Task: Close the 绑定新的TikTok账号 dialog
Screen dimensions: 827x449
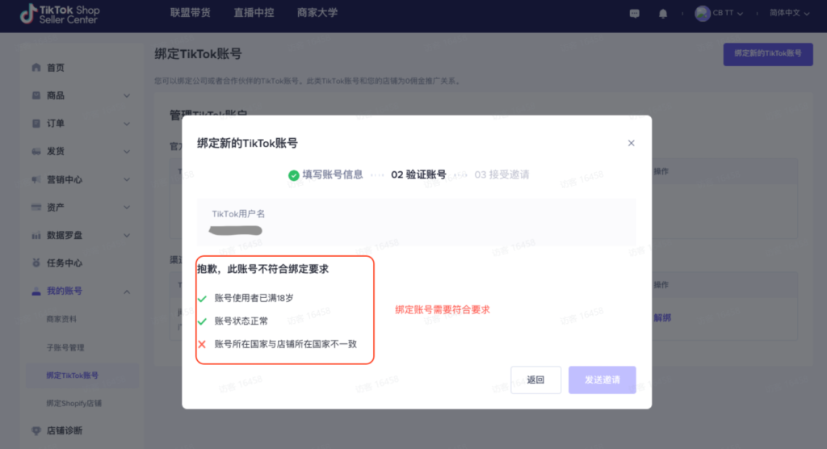Action: click(x=632, y=143)
